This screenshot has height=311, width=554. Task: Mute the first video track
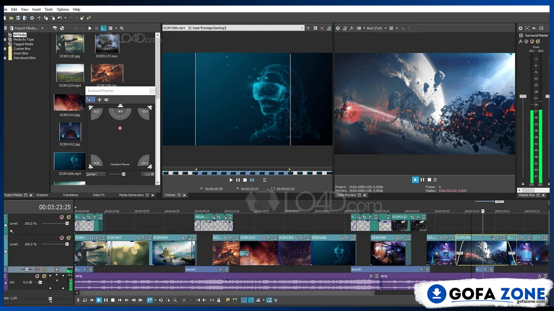point(62,217)
